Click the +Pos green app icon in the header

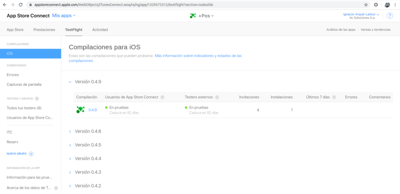pos(193,16)
